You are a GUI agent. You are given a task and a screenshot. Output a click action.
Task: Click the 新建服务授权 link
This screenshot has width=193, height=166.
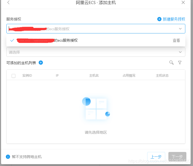tap(174, 19)
